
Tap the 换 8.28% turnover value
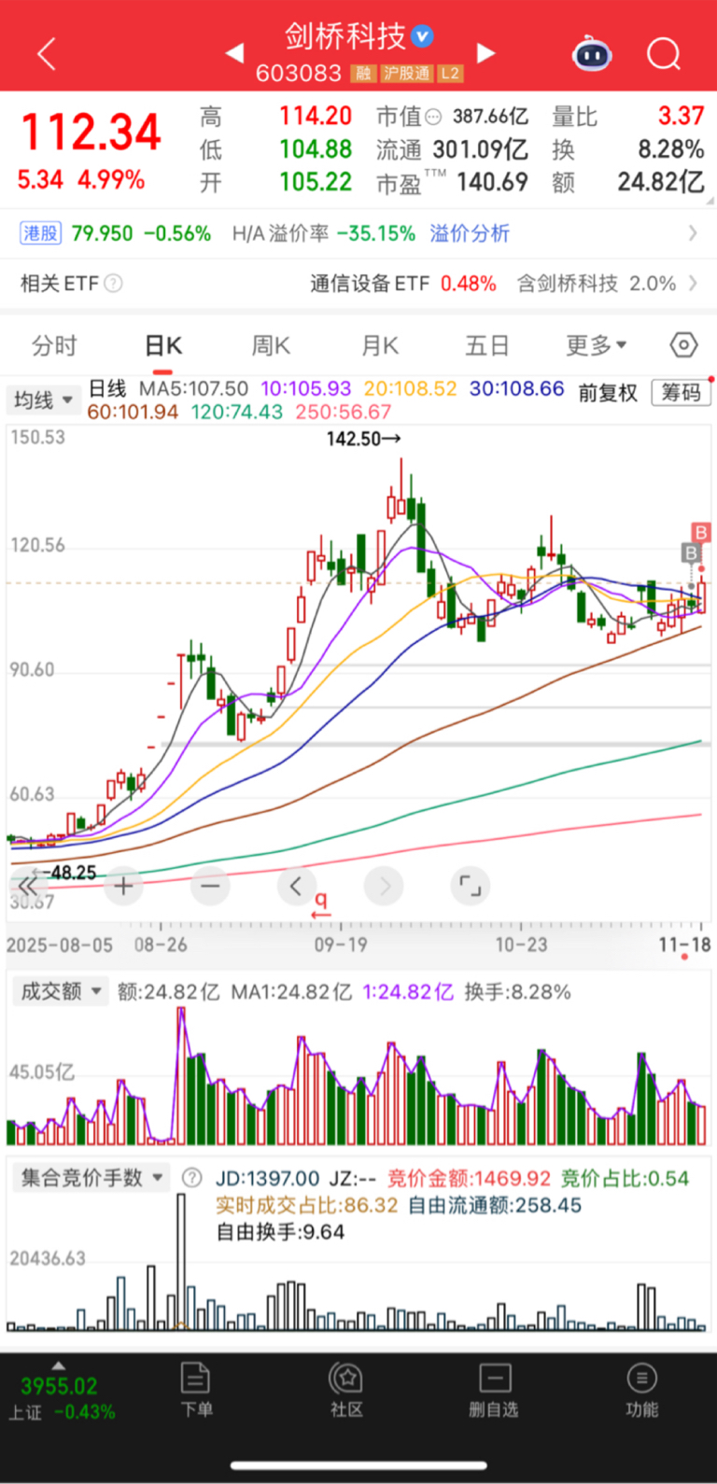tap(671, 149)
